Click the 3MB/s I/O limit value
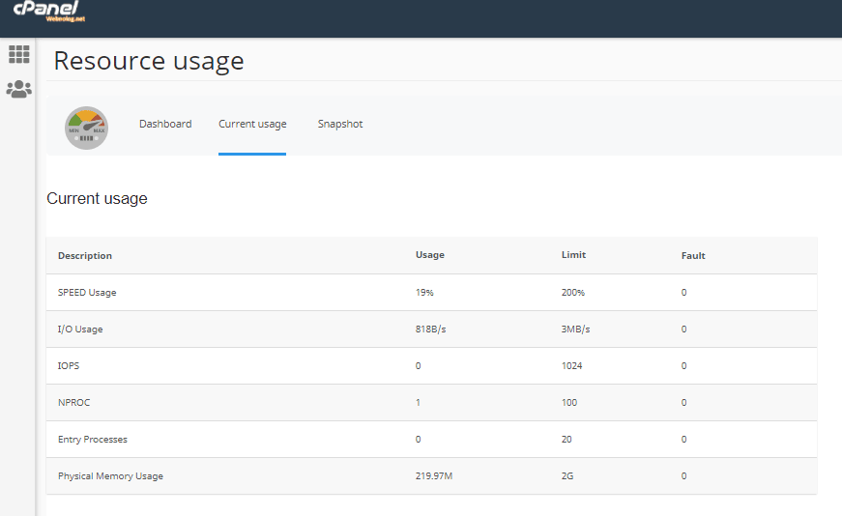 tap(575, 330)
